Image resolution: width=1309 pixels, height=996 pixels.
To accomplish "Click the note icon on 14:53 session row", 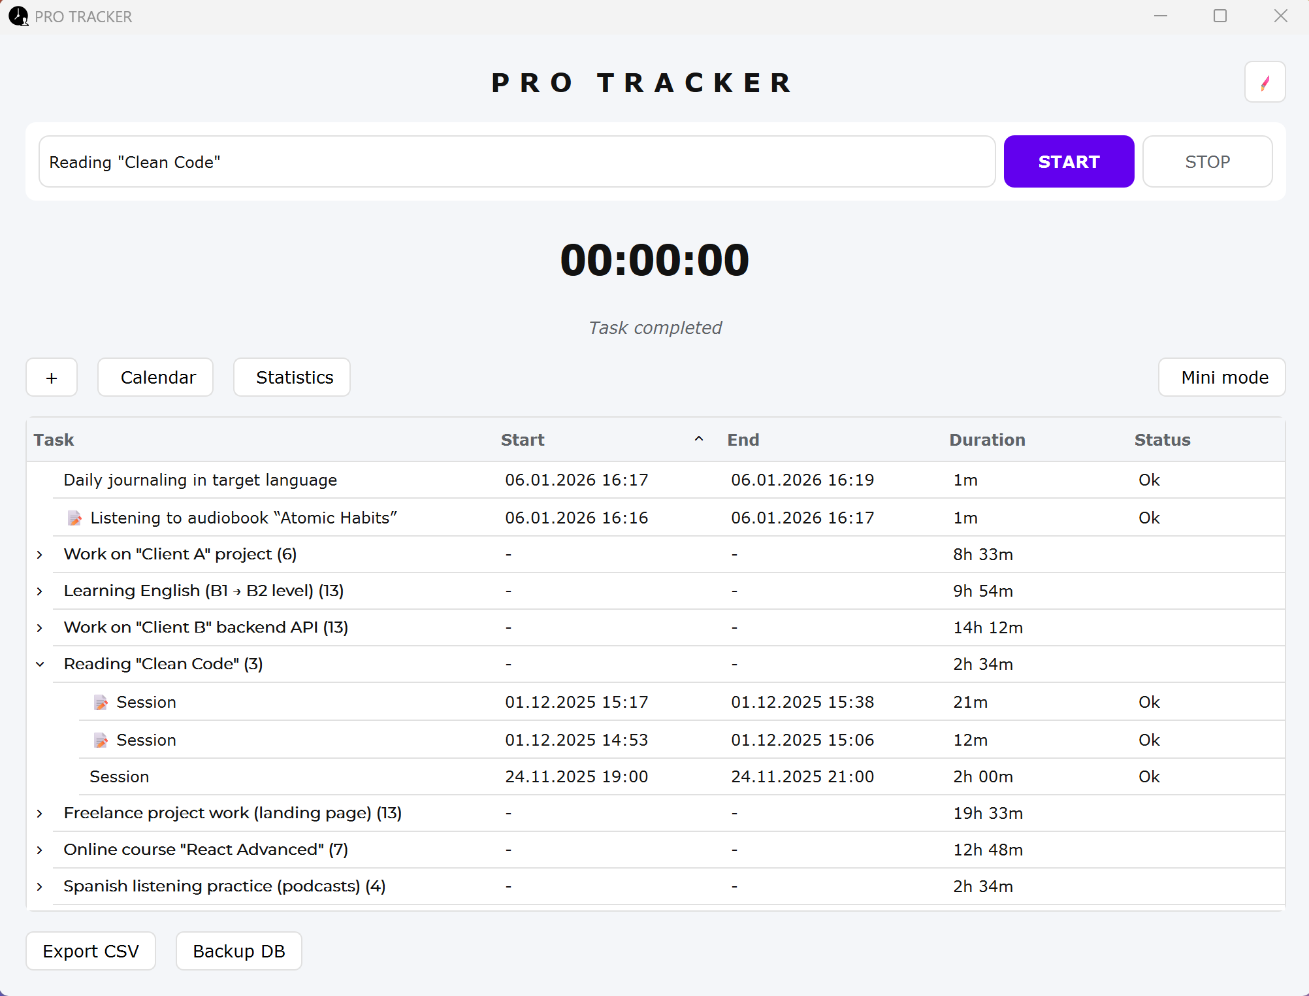I will (x=101, y=740).
